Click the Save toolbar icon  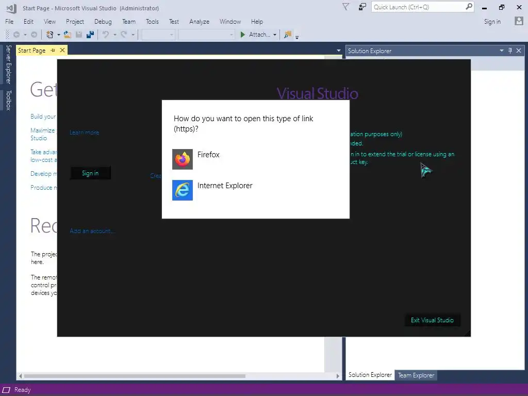(79, 35)
